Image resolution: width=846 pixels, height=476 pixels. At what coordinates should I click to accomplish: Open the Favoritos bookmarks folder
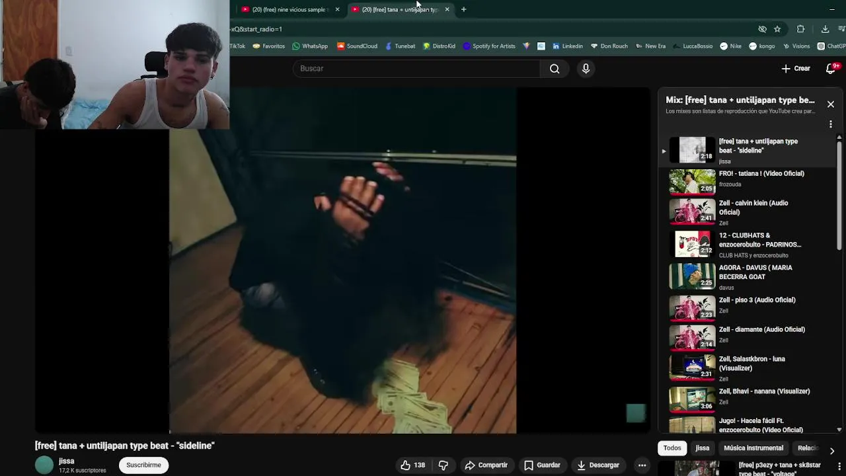(268, 46)
